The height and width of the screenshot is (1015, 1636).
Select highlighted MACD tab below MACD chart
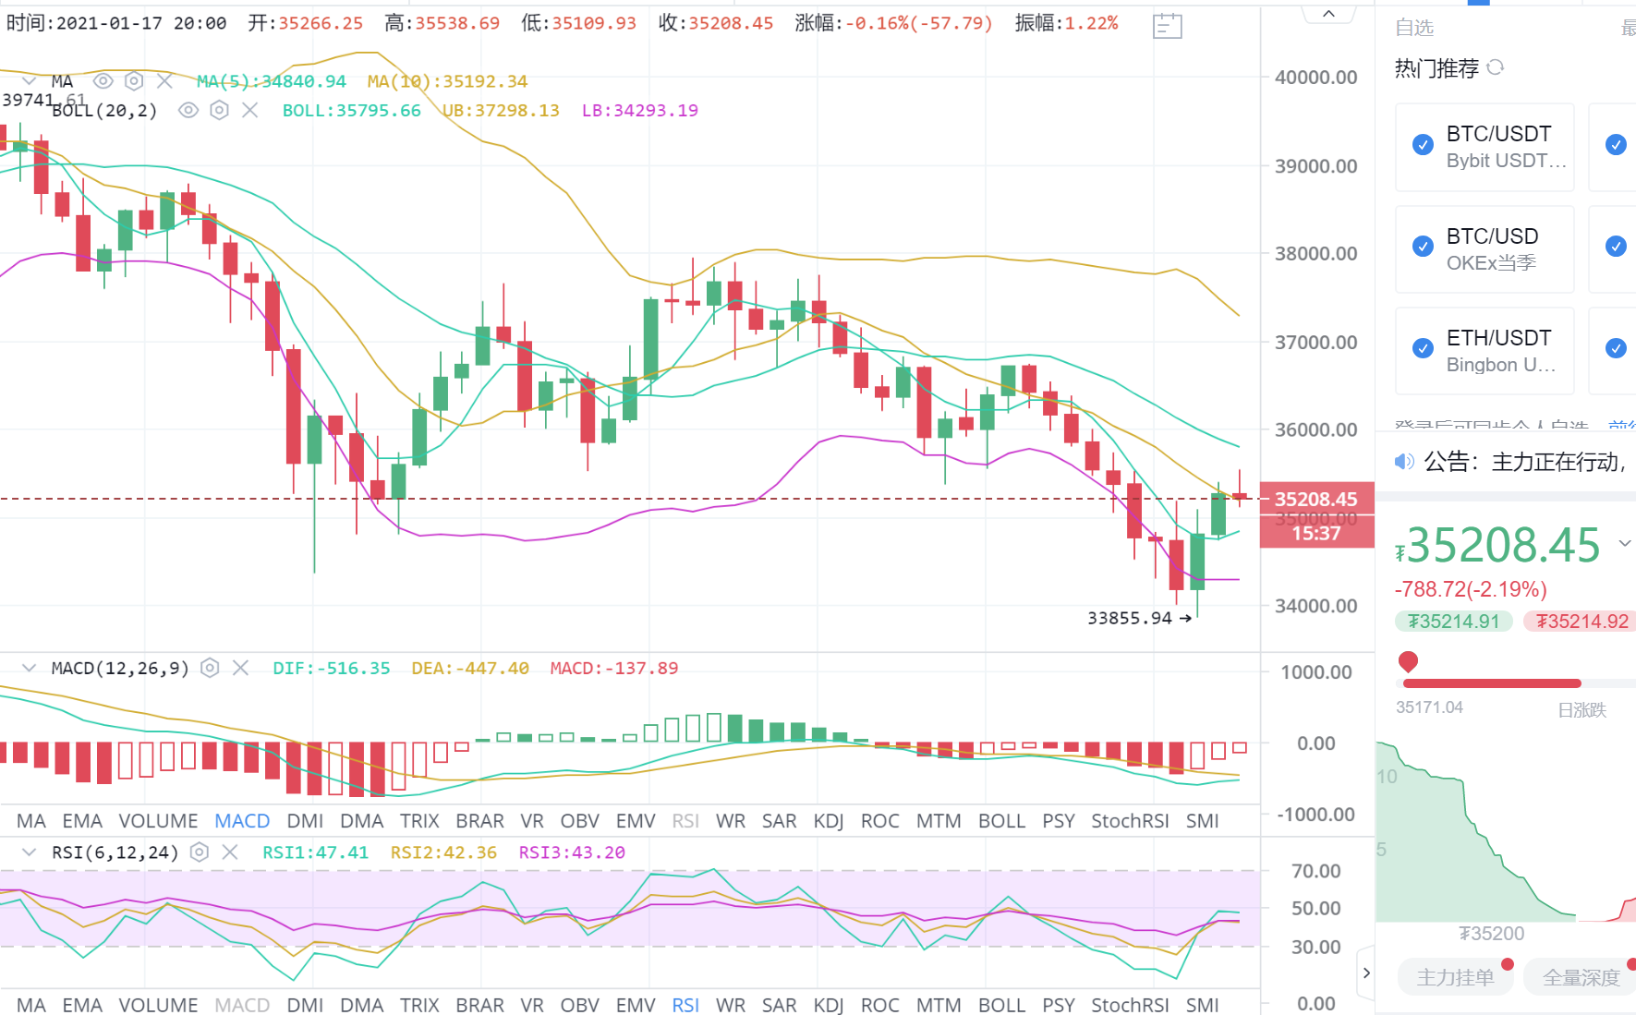242,821
